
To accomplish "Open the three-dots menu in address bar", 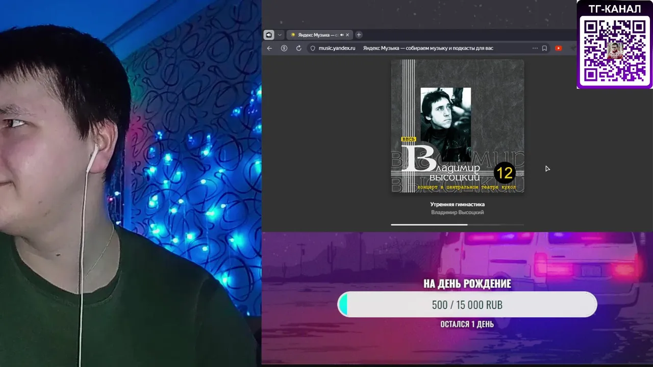I will (535, 48).
